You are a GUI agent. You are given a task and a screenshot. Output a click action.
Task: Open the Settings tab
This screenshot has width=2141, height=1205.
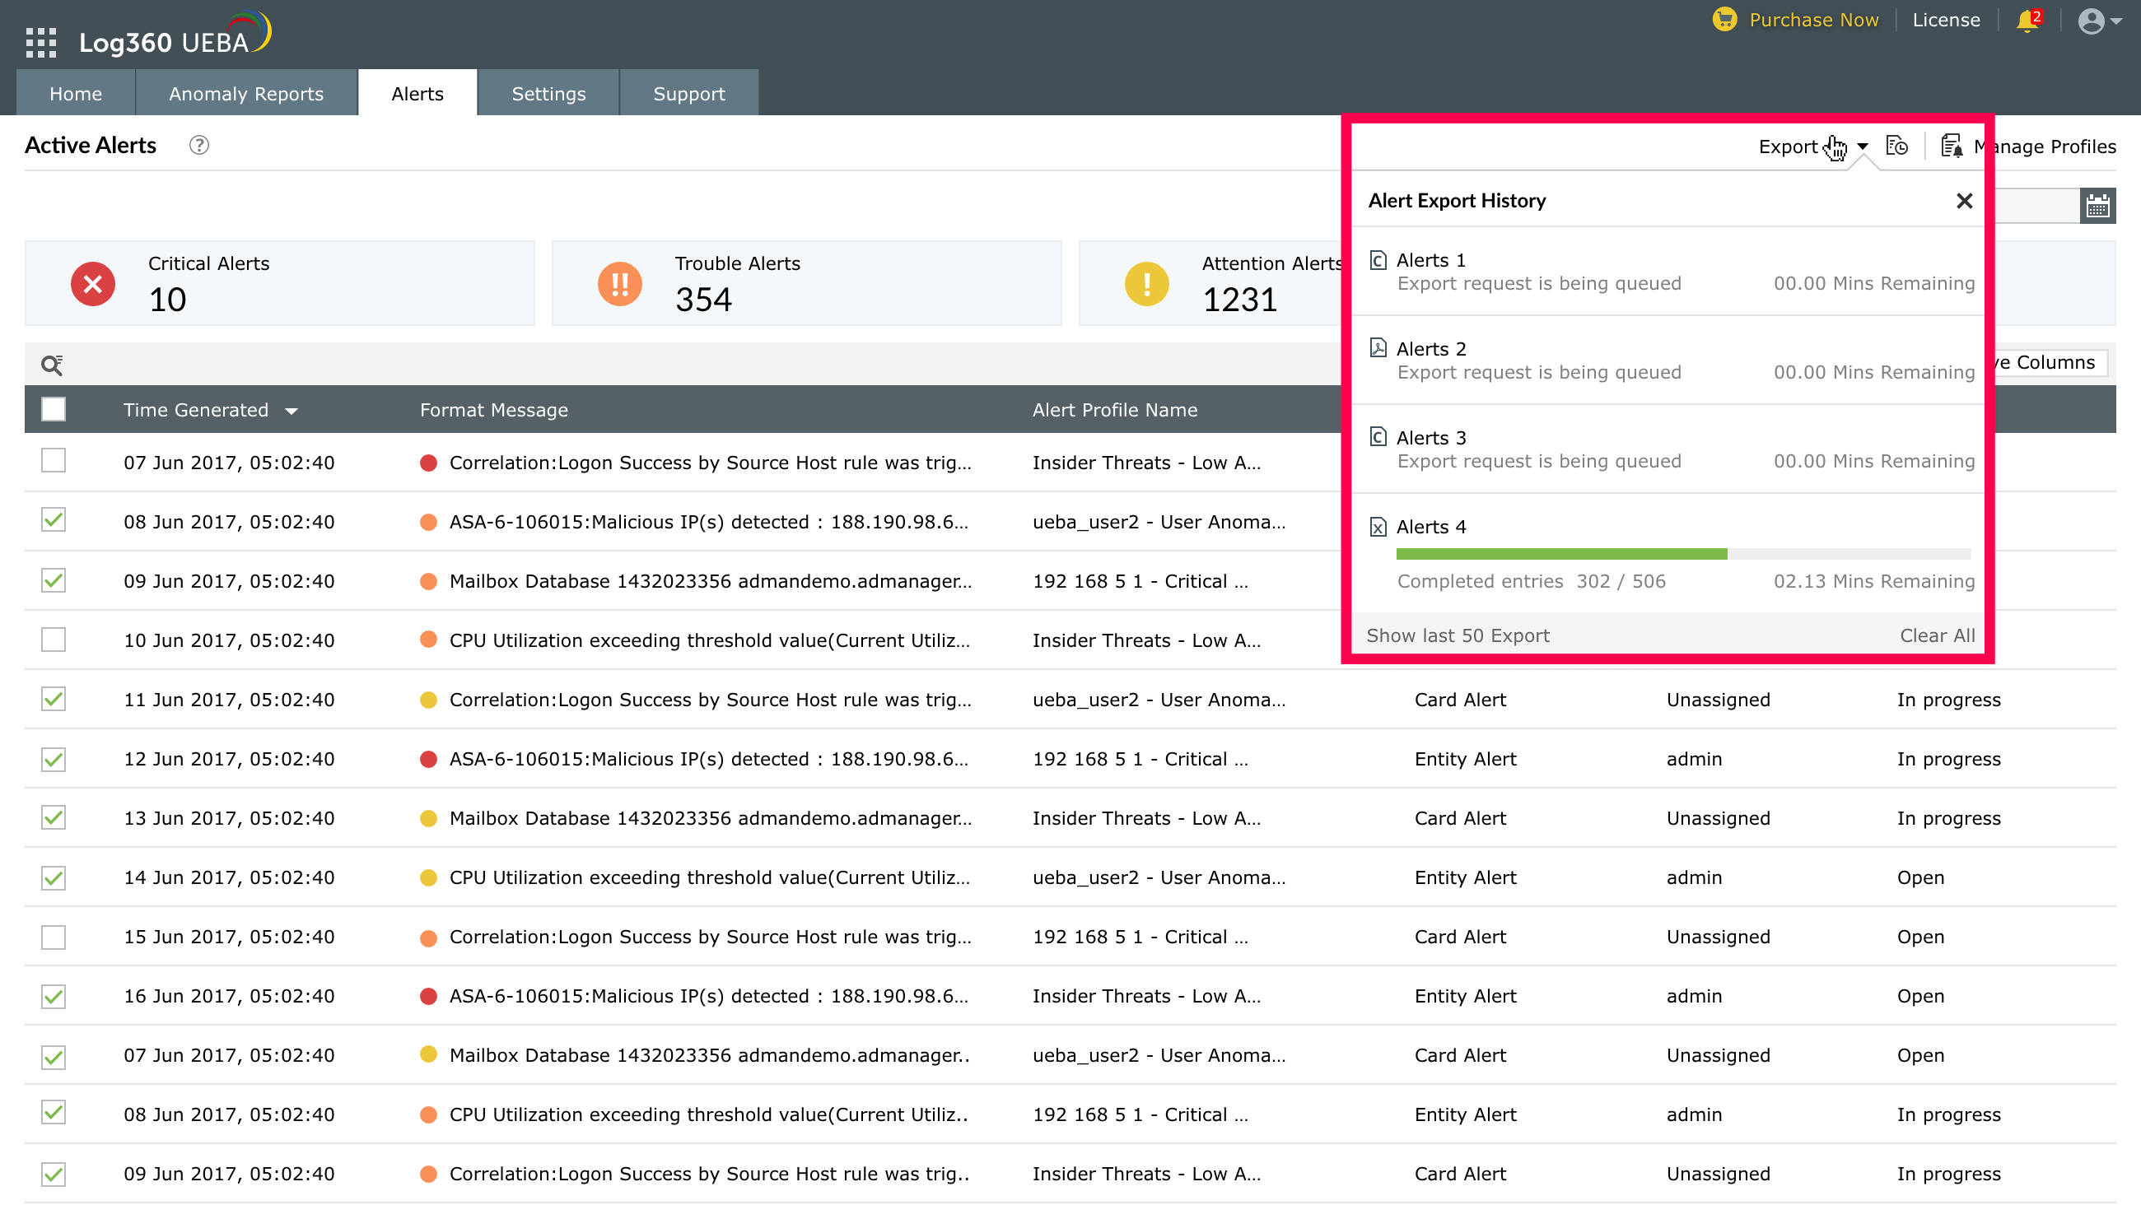pyautogui.click(x=548, y=93)
